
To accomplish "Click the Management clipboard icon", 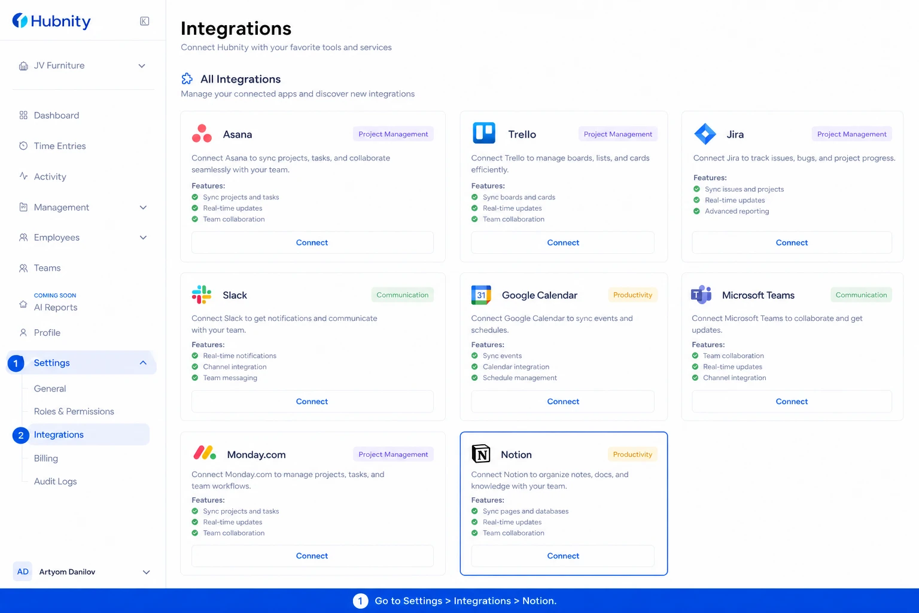I will click(x=23, y=207).
